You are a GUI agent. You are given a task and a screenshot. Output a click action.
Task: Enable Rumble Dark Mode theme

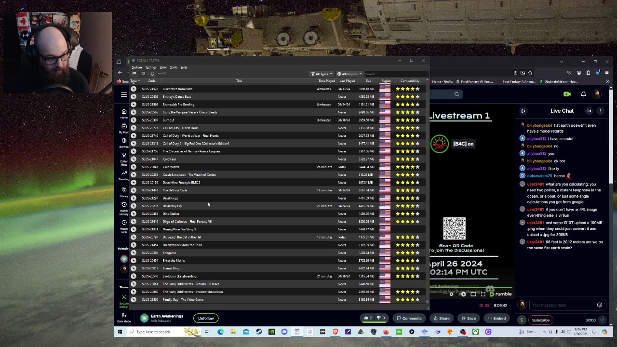pyautogui.click(x=124, y=317)
